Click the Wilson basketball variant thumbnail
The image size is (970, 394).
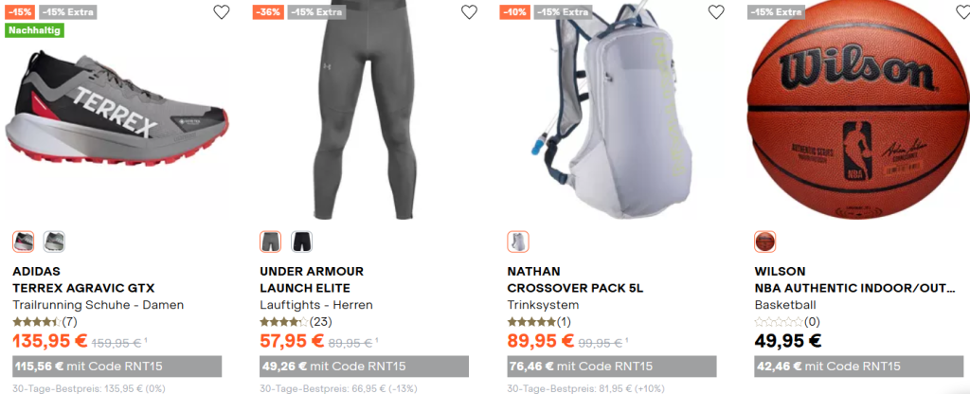click(x=765, y=242)
